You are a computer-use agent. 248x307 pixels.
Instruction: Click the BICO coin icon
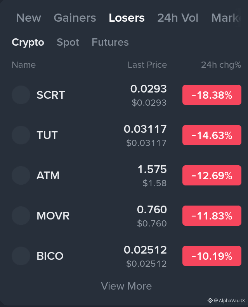[x=21, y=256]
